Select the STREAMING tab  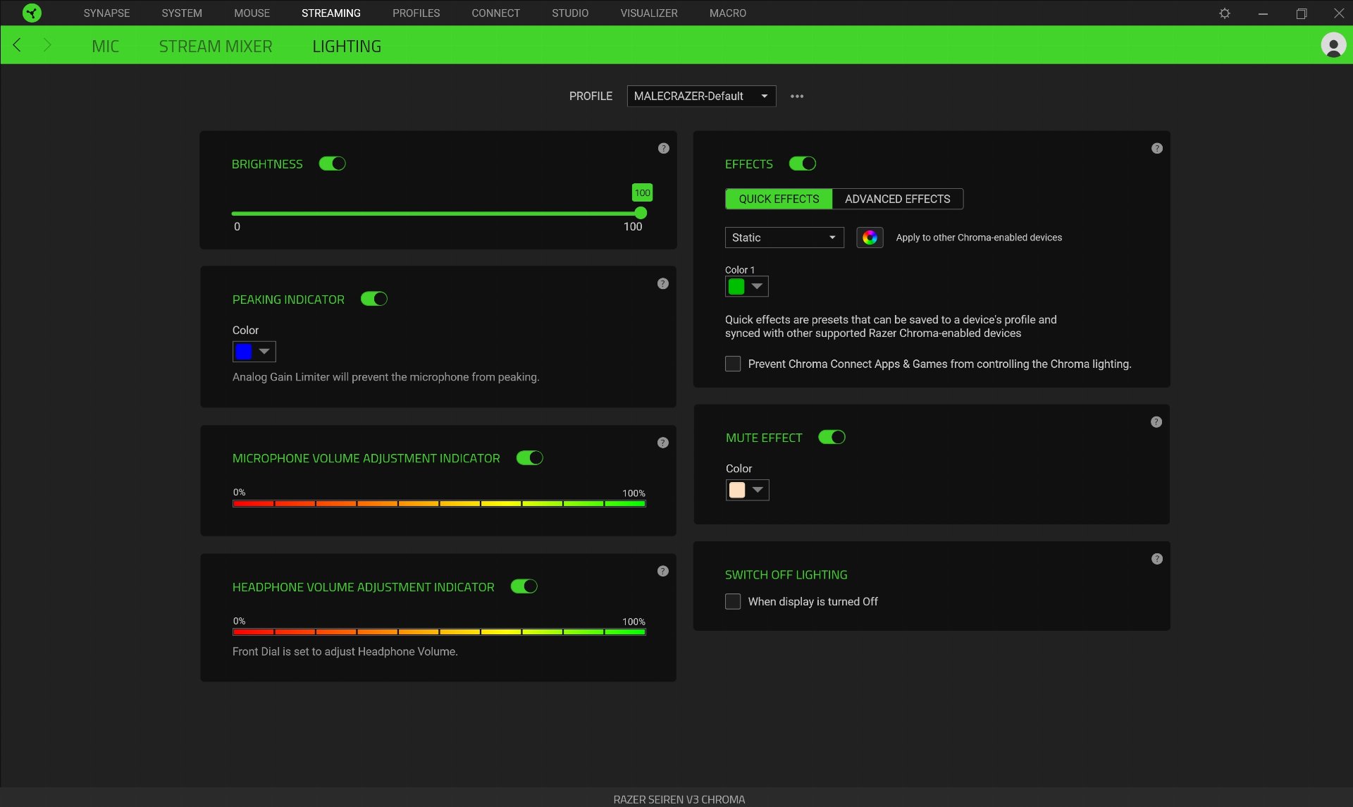331,13
